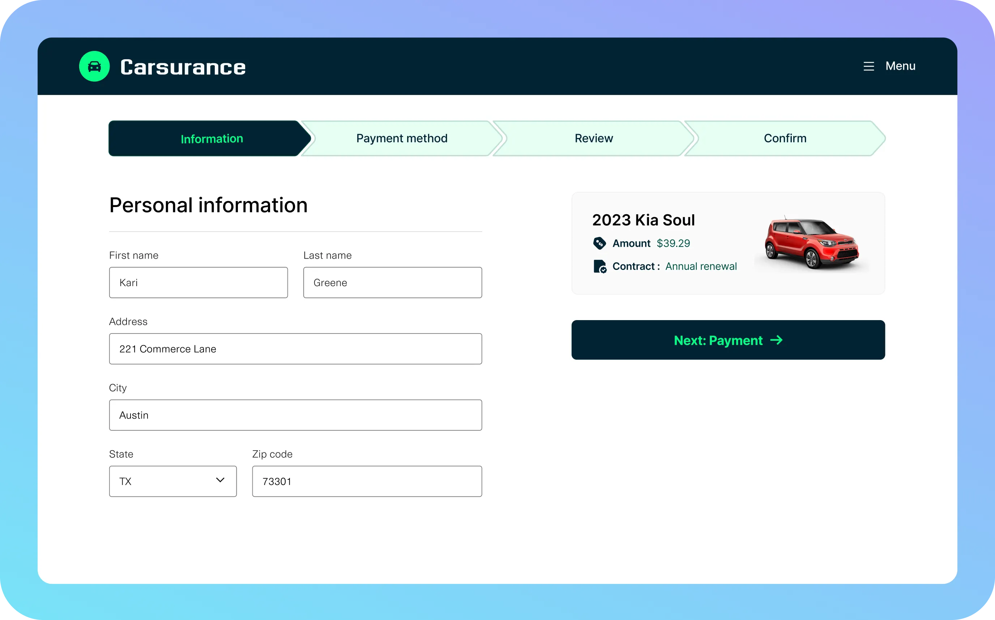Click the First name label

tap(134, 255)
